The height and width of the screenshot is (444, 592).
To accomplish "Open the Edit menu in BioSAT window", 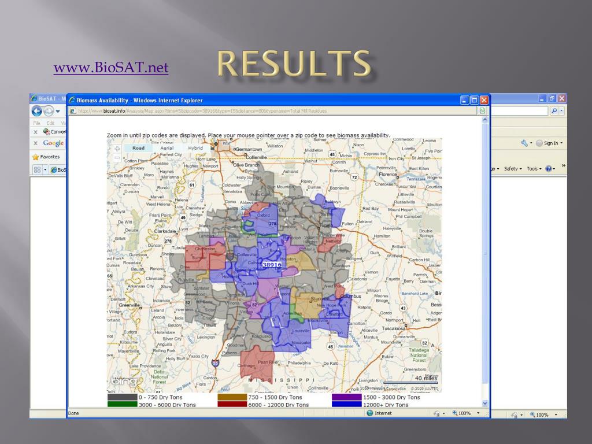I will coord(50,123).
